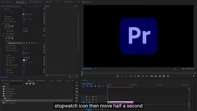The height and width of the screenshot is (111, 197).
Task: Create ellipse mask under Lighting Effects
Action: (6, 38)
